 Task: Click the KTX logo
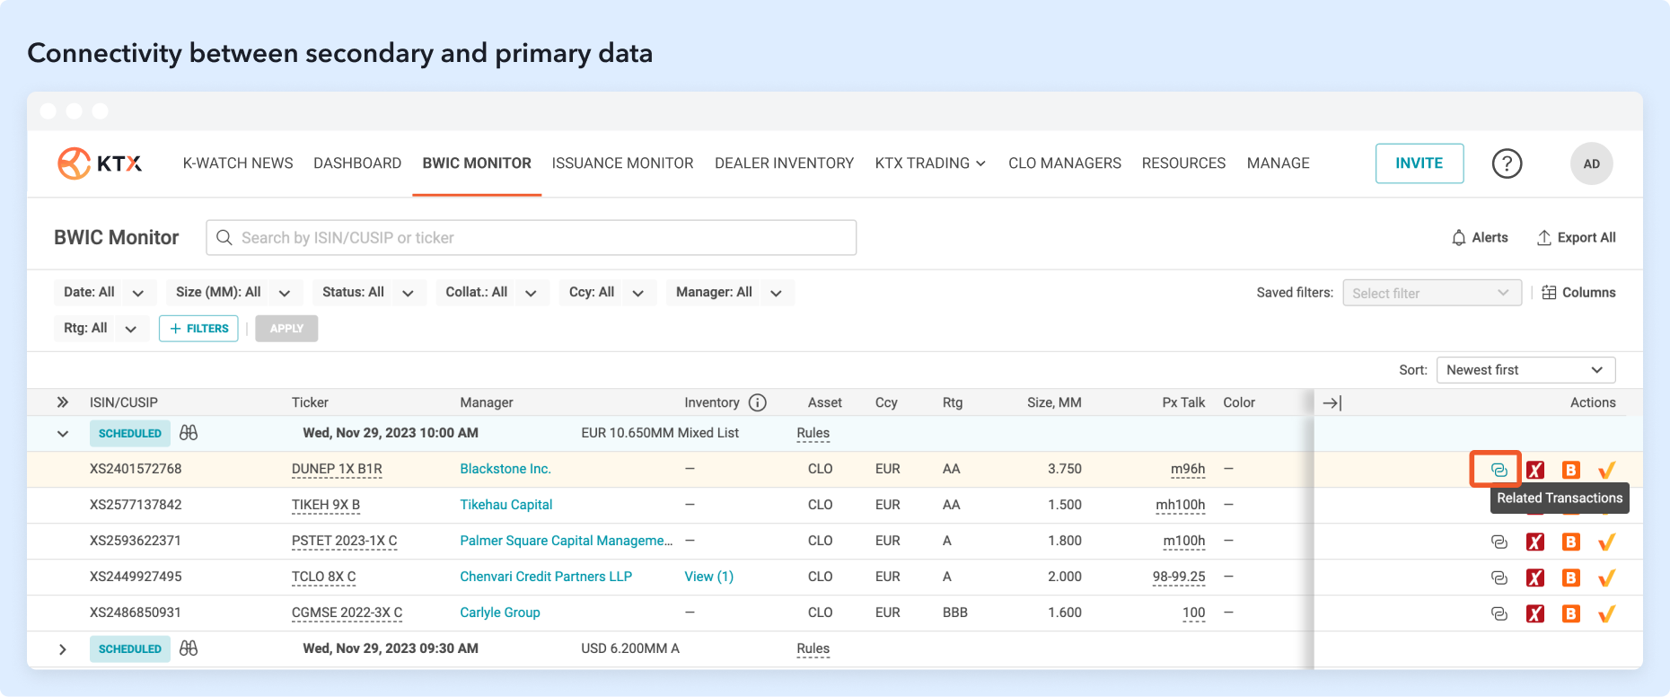[100, 163]
